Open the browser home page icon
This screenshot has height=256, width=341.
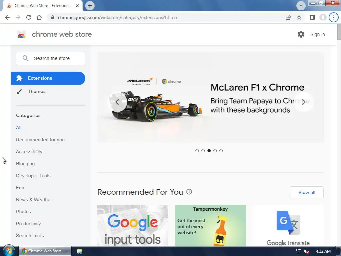(x=39, y=17)
